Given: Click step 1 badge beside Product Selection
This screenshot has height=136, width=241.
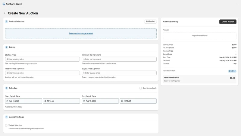Looking at the screenshot, I should pos(6,21).
